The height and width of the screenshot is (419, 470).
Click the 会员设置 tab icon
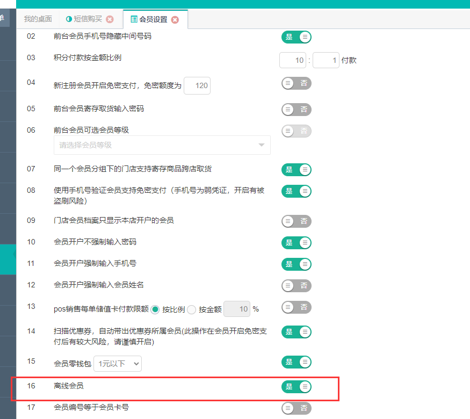tap(134, 20)
